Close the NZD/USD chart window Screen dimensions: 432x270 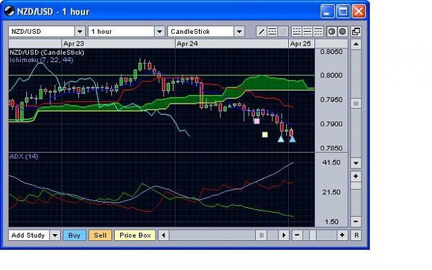click(359, 12)
